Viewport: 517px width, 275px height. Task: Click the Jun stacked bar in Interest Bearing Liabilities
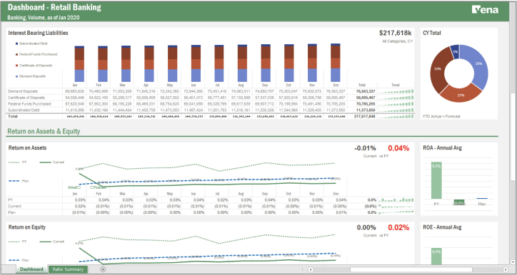pyautogui.click(x=196, y=63)
